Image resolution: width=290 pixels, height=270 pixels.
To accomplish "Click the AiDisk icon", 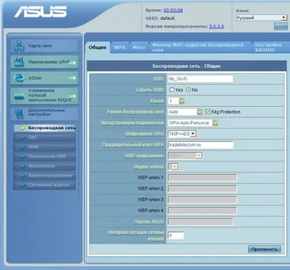I will (18, 78).
